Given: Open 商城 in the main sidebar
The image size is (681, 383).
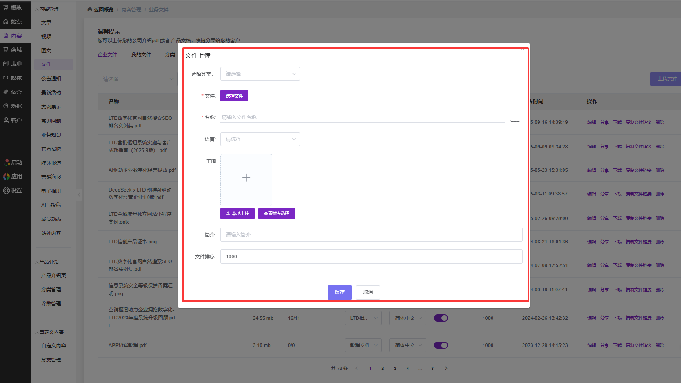Looking at the screenshot, I should 13,50.
